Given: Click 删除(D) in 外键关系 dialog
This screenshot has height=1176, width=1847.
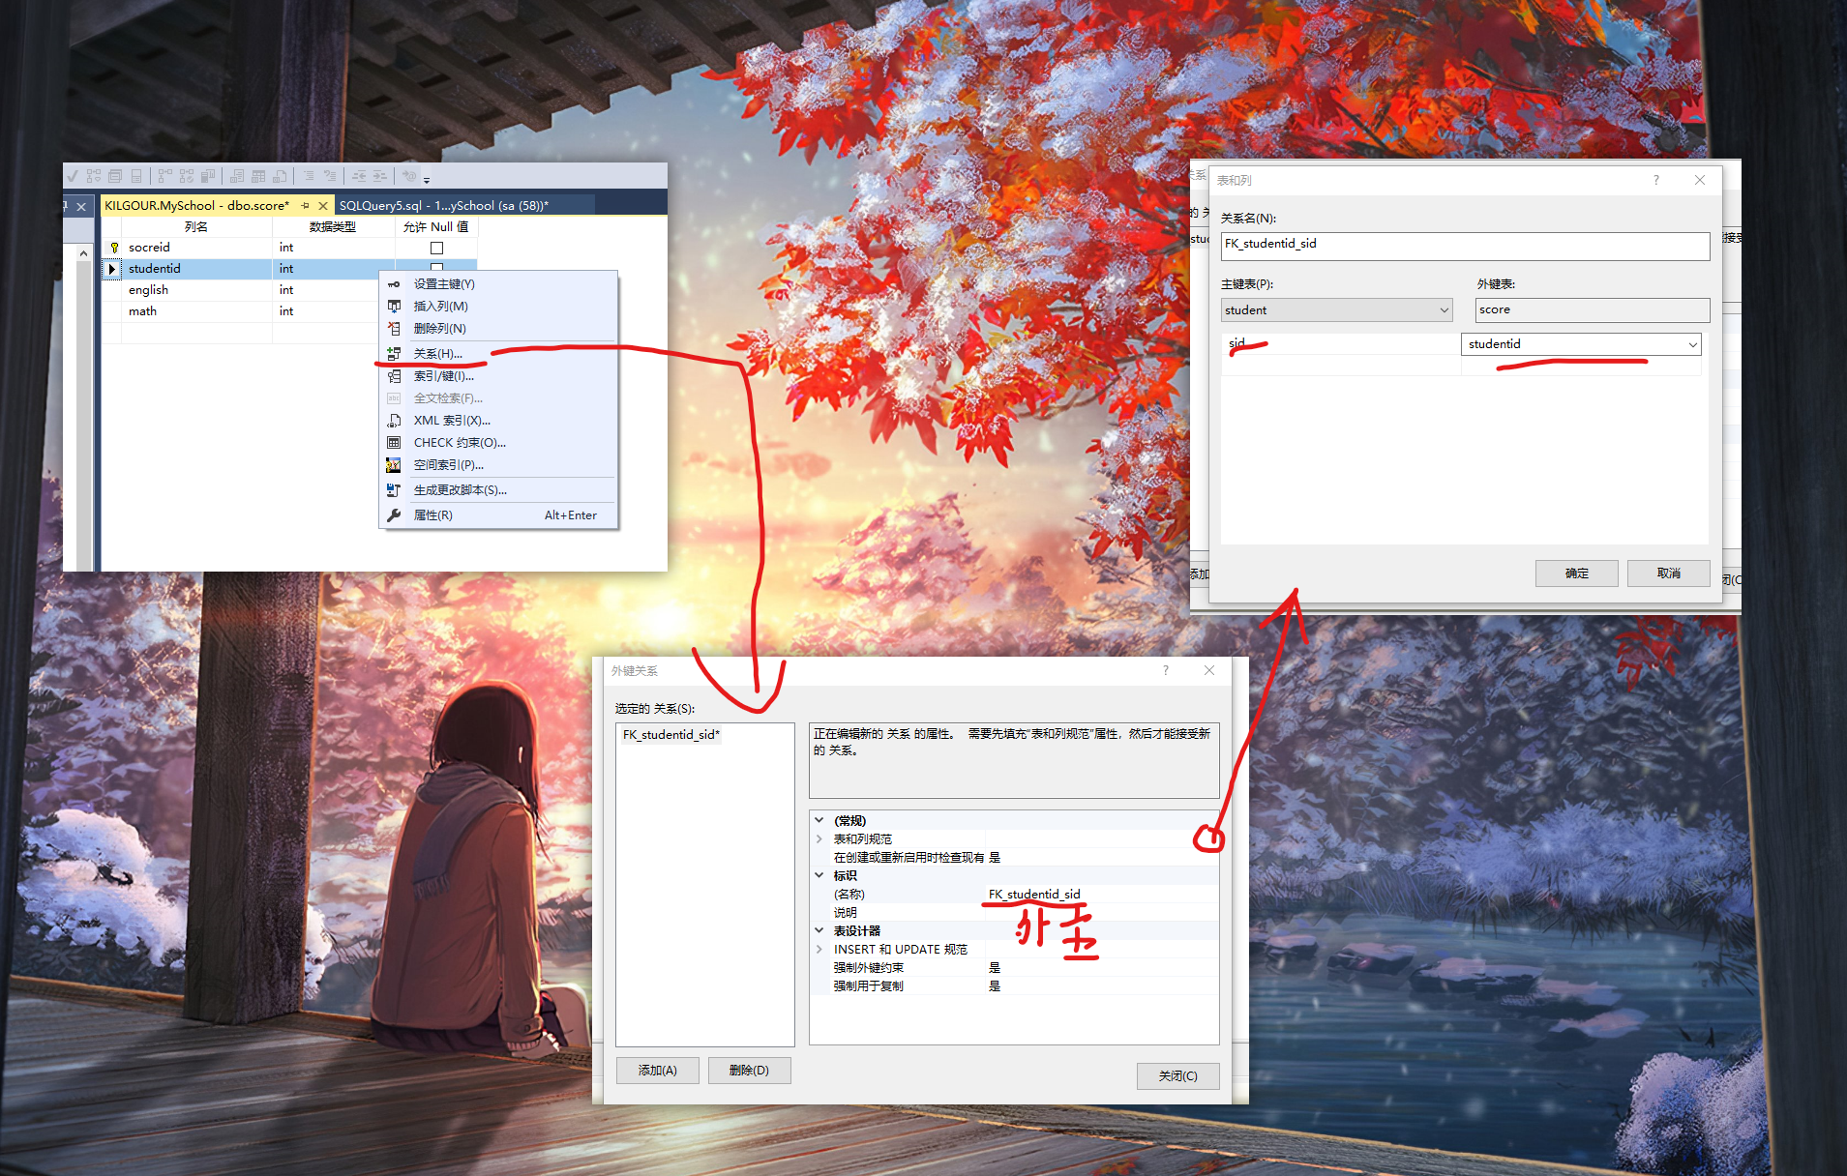Looking at the screenshot, I should click(750, 1071).
